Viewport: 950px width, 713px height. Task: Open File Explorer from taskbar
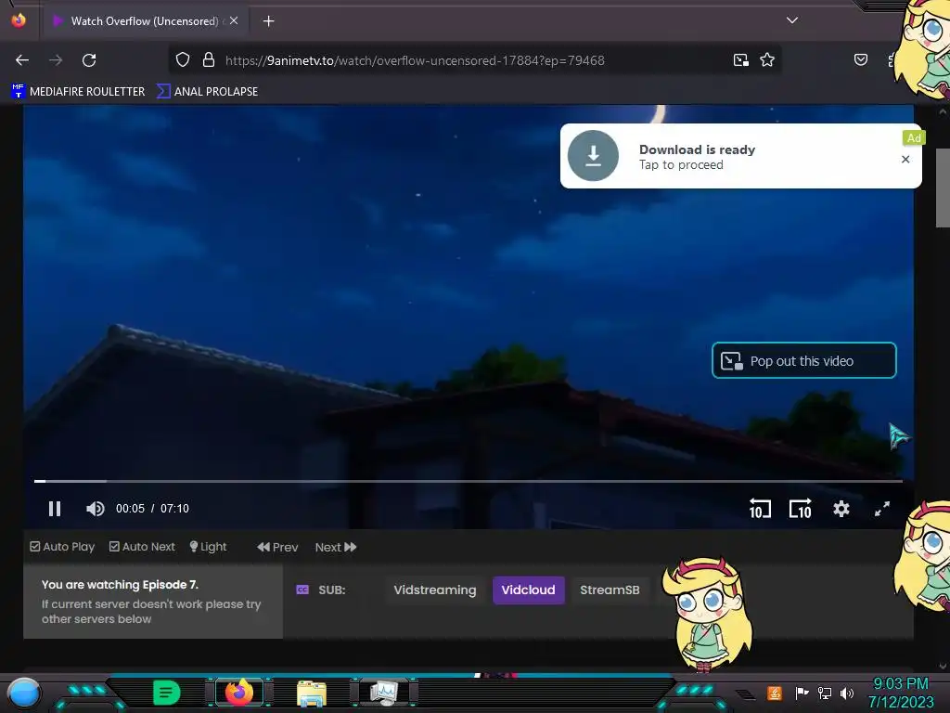[312, 694]
